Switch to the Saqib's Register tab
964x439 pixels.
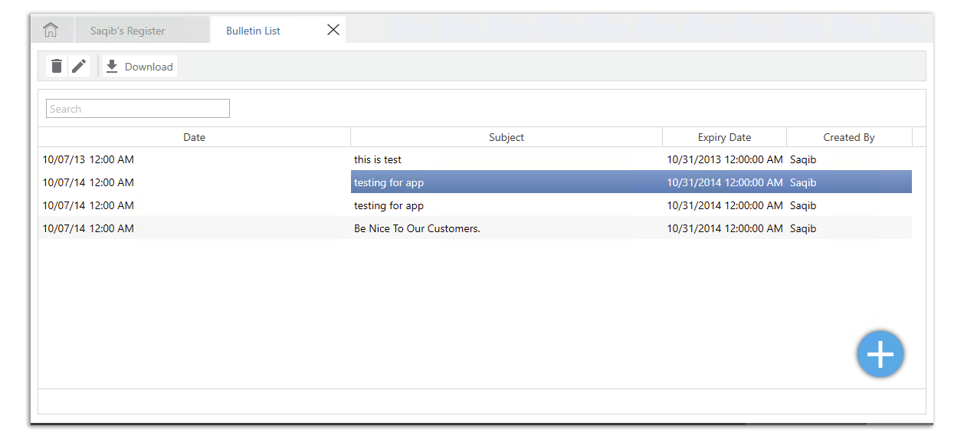[142, 31]
